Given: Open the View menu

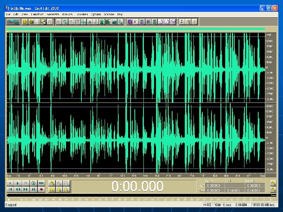Looking at the screenshot, I should point(25,15).
